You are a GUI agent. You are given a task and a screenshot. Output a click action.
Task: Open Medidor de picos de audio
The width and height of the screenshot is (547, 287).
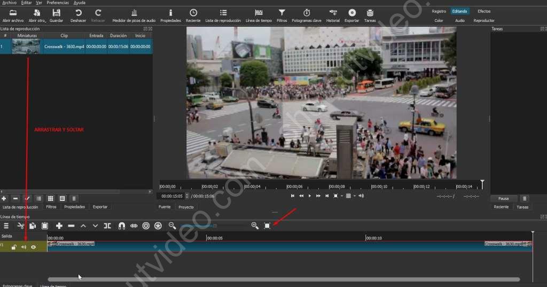(x=134, y=15)
